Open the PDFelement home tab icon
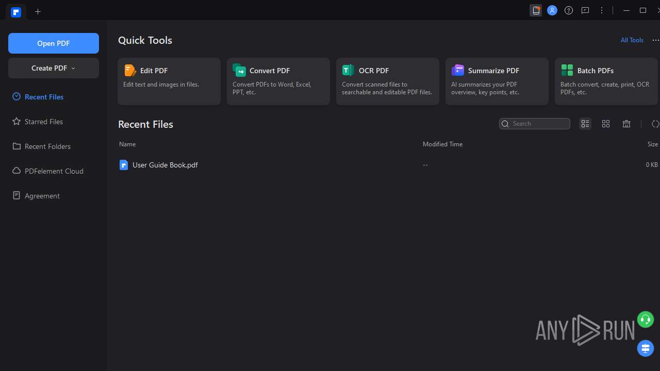Image resolution: width=660 pixels, height=371 pixels. point(16,12)
